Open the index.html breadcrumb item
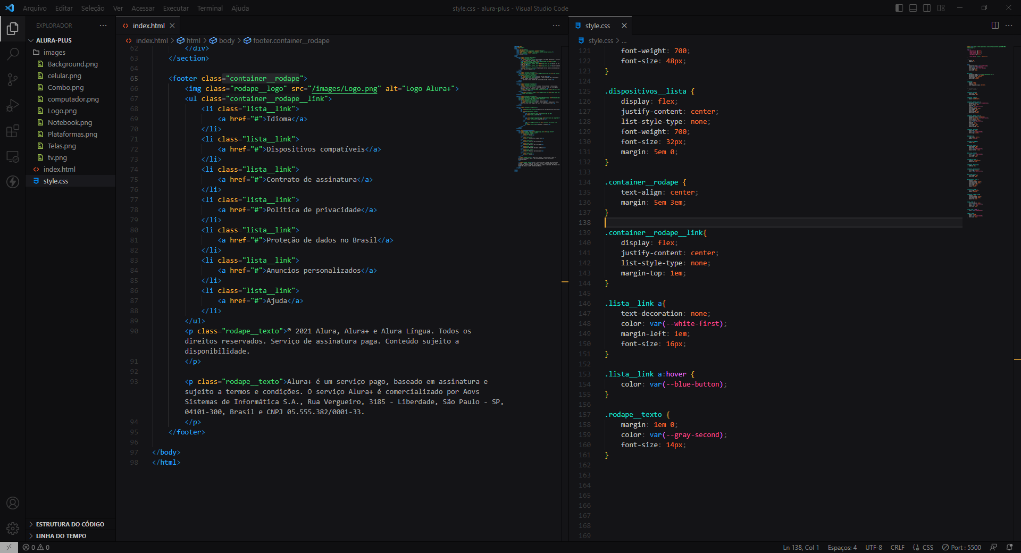 click(147, 40)
